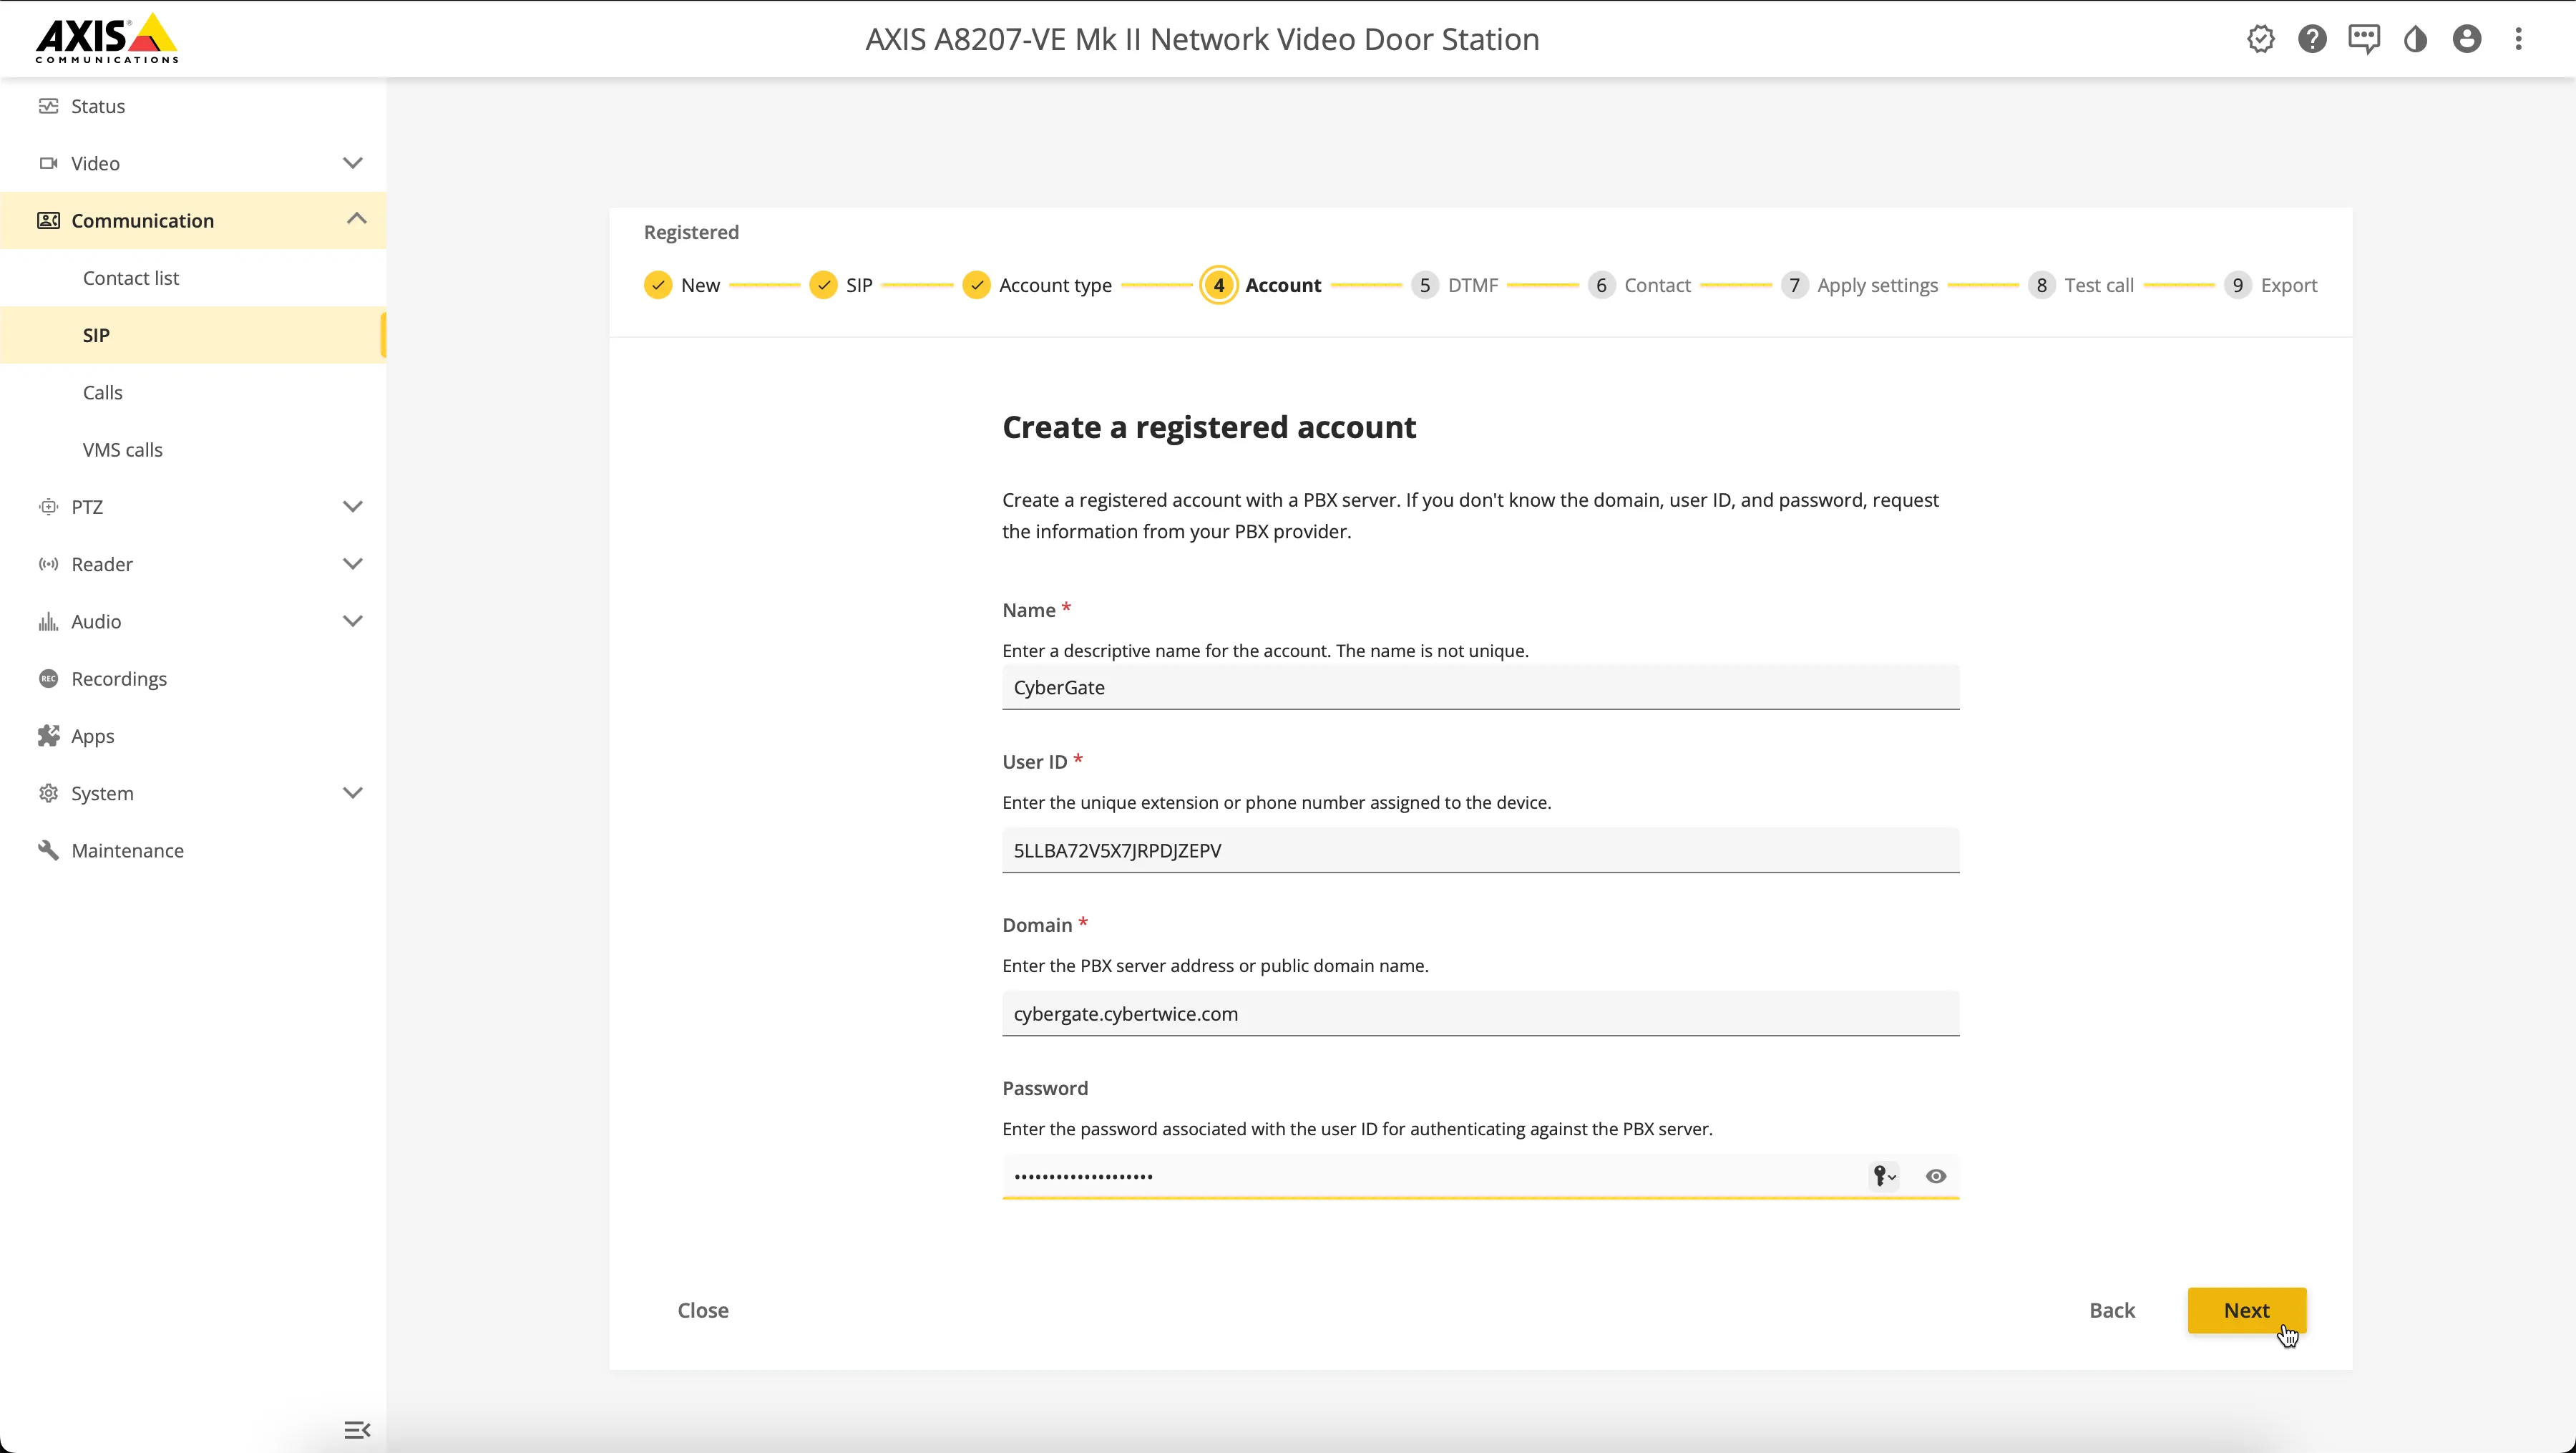Open the user account icon
This screenshot has width=2576, height=1453.
(2467, 39)
